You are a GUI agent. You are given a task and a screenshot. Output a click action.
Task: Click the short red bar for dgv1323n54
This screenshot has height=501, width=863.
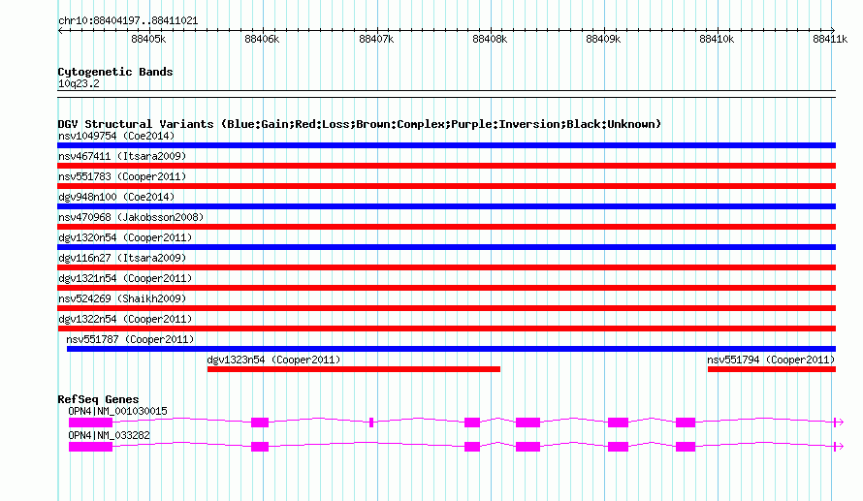[x=353, y=369]
